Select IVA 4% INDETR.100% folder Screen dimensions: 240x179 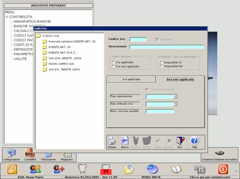(x=64, y=69)
